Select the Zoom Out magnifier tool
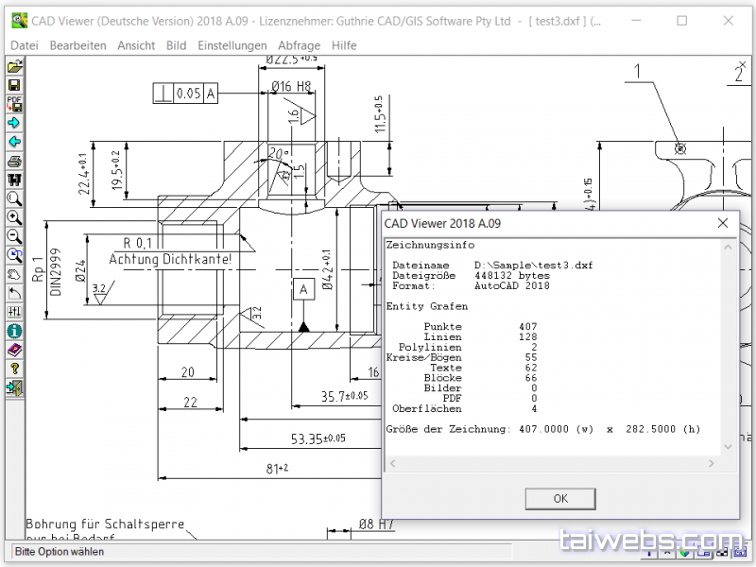This screenshot has width=756, height=567. (14, 236)
